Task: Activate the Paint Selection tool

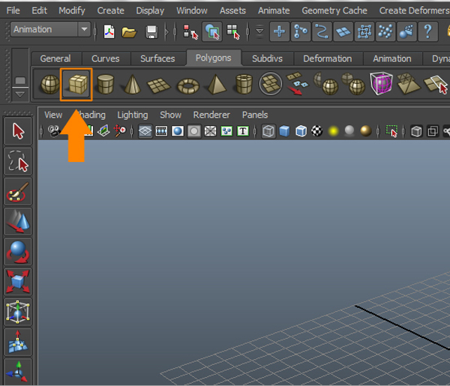Action: 18,192
